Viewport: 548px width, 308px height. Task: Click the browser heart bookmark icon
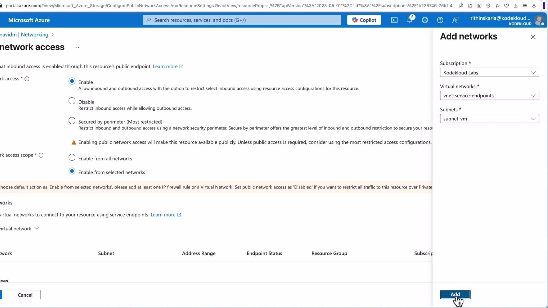point(507,6)
